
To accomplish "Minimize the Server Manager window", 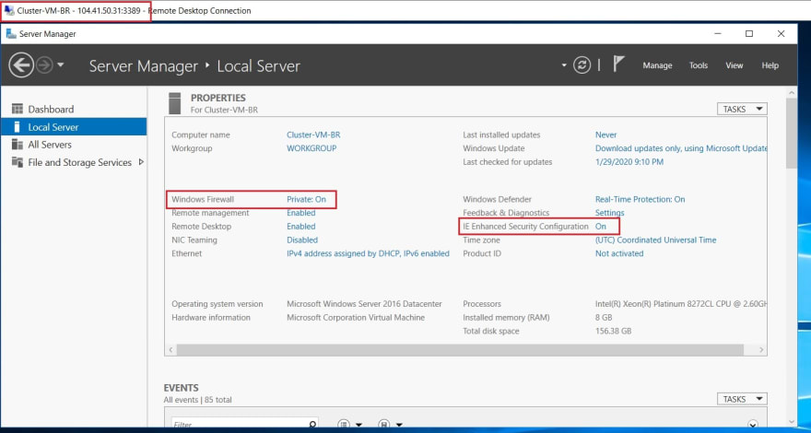I will click(x=718, y=33).
